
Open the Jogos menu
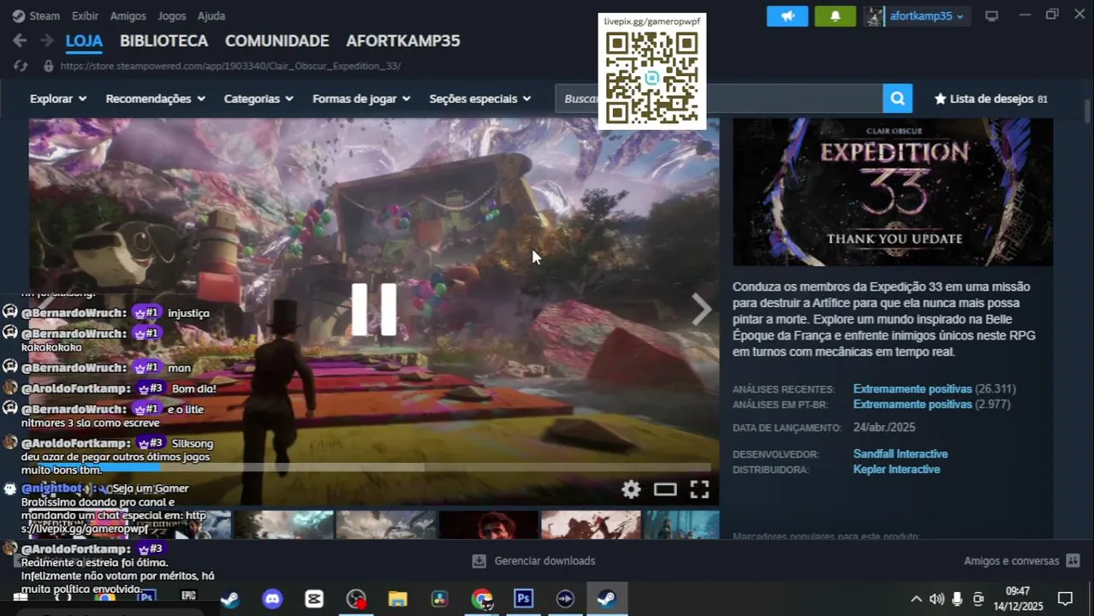(x=172, y=16)
